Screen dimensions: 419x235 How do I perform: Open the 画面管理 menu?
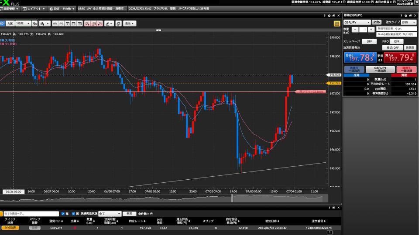[9, 9]
